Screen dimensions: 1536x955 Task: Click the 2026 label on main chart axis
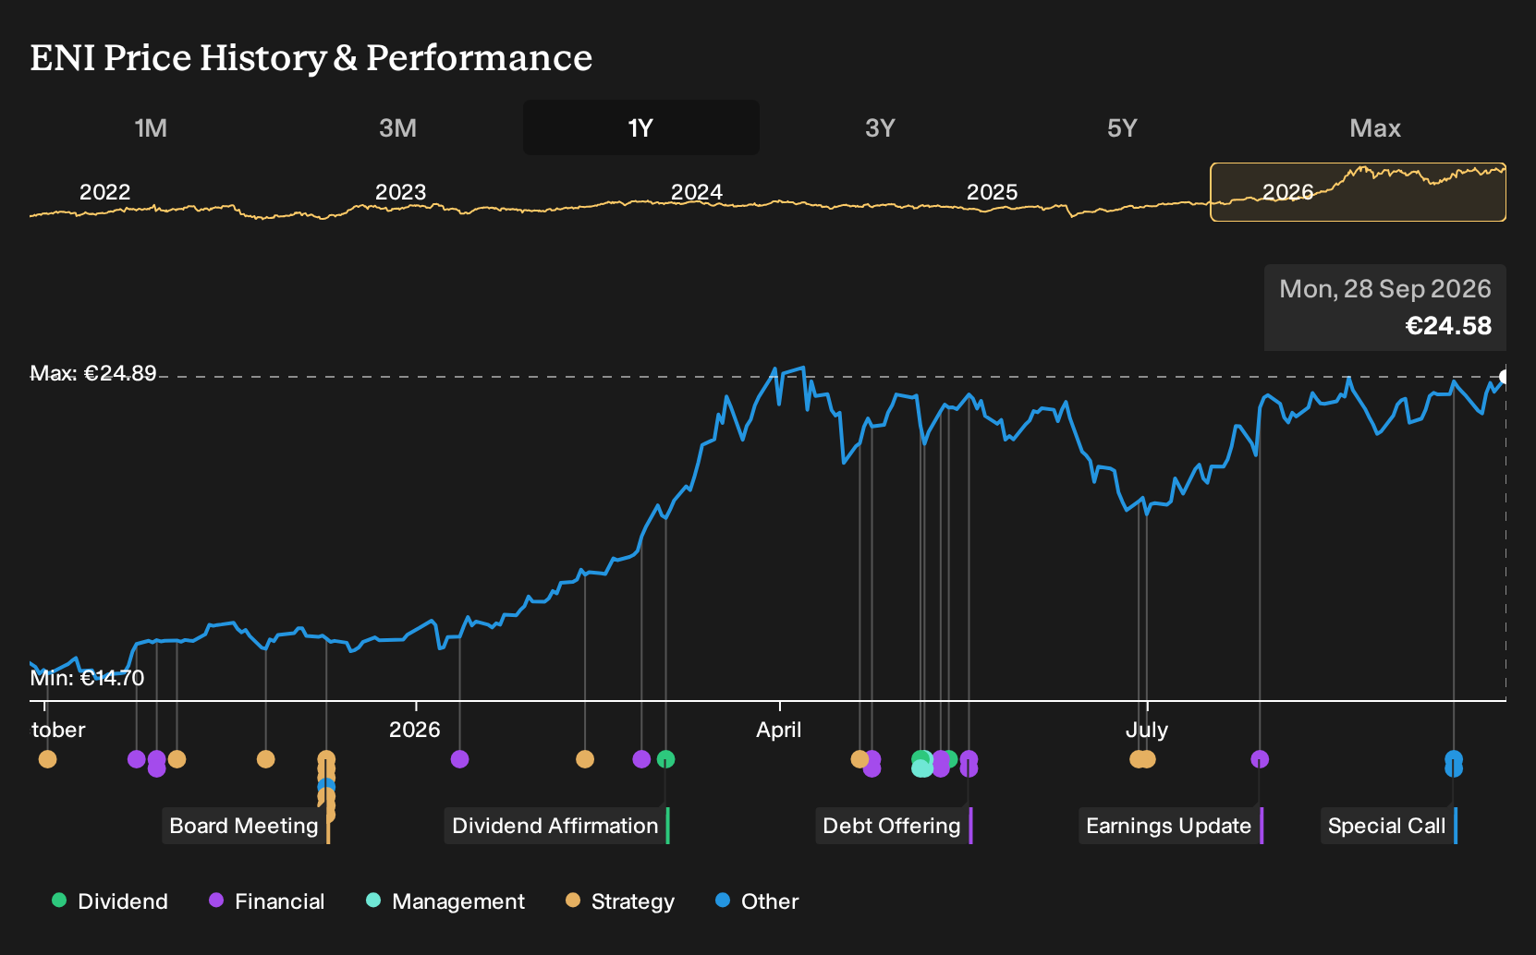pos(415,730)
